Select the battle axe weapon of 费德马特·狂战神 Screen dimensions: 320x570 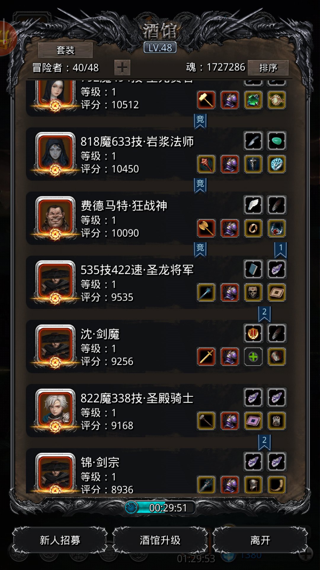pos(206,228)
